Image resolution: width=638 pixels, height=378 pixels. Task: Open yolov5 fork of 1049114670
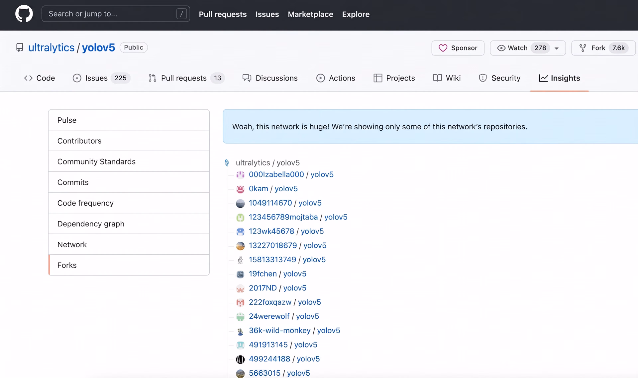point(310,203)
